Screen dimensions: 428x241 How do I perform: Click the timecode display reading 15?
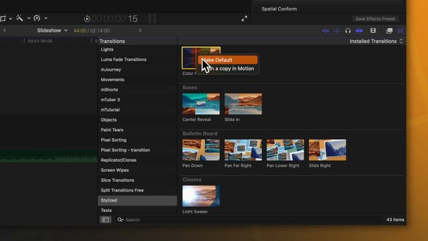coord(114,19)
